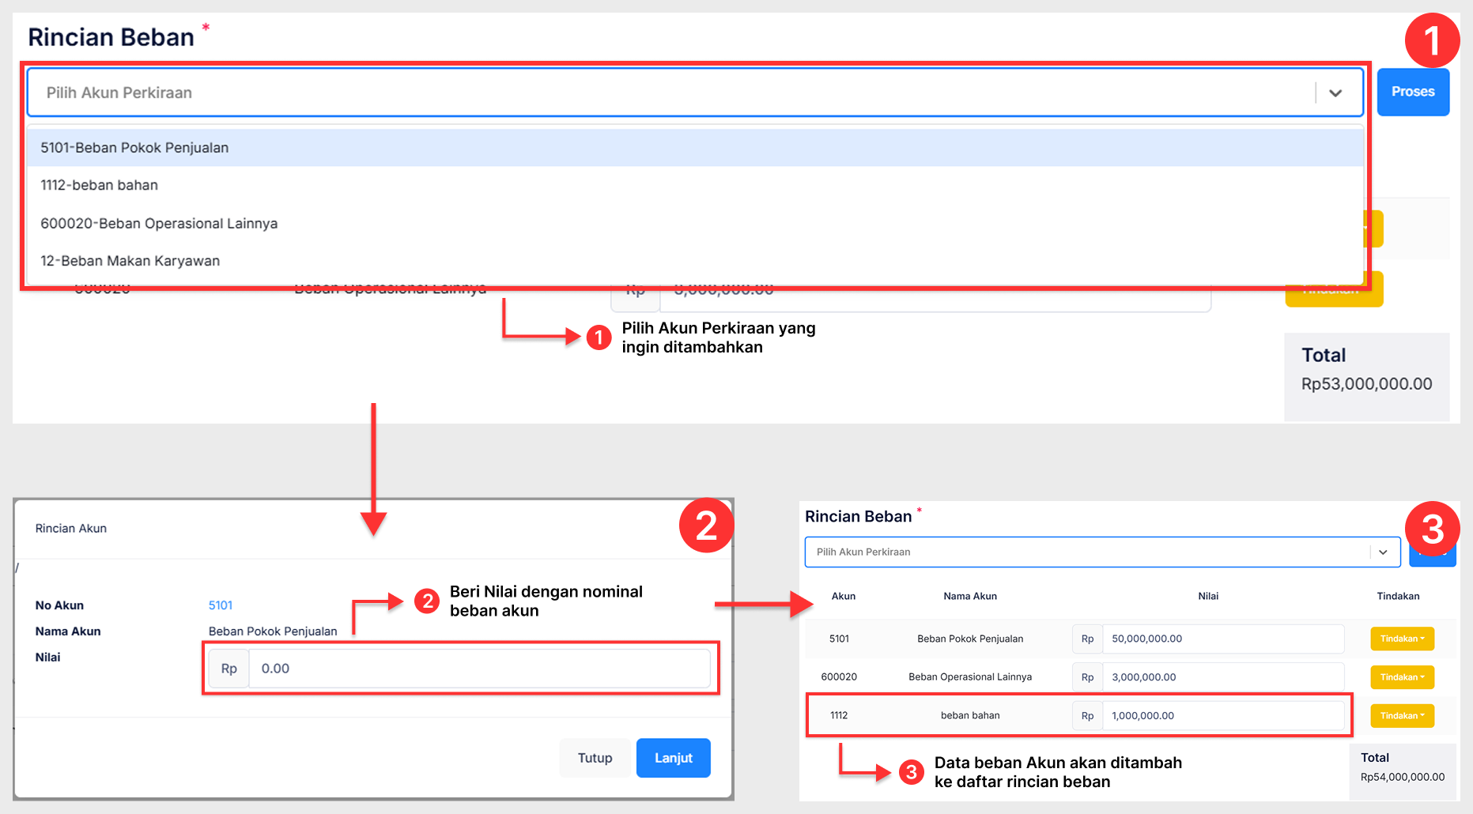This screenshot has height=814, width=1473.
Task: Click the small Pilih Akun Perkiraan combo box
Action: (x=1087, y=552)
